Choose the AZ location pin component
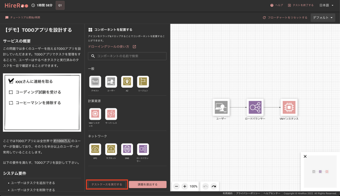The height and width of the screenshot is (196, 340). click(x=127, y=82)
